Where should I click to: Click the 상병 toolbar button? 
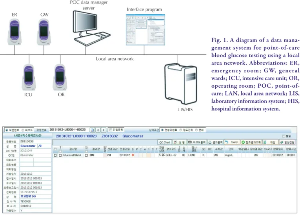(180, 142)
